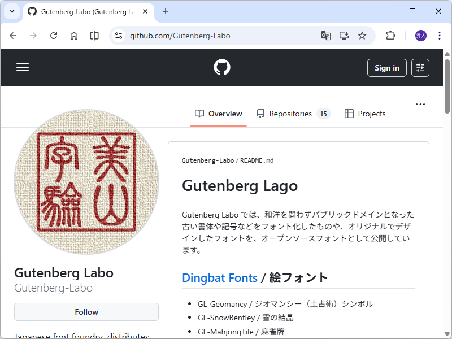
Task: Open the Chrome side panel icon
Action: coord(94,36)
